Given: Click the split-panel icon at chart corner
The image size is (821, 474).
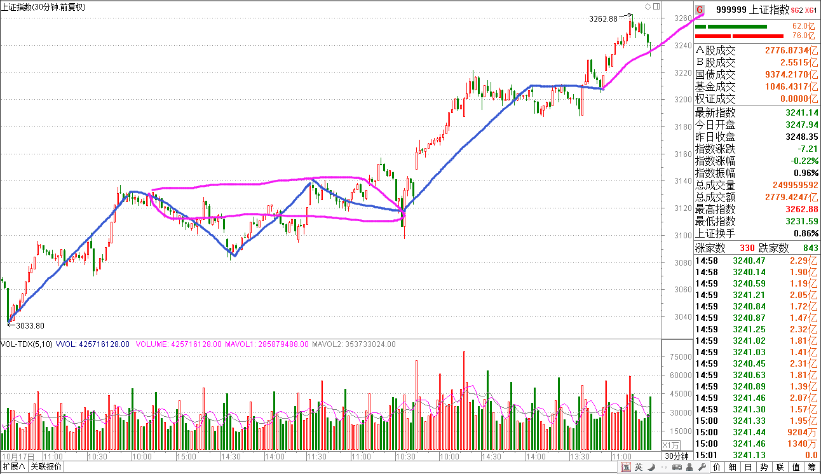Looking at the screenshot, I should pyautogui.click(x=655, y=7).
